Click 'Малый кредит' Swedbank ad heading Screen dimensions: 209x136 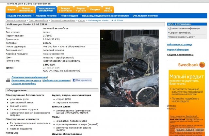186,77
